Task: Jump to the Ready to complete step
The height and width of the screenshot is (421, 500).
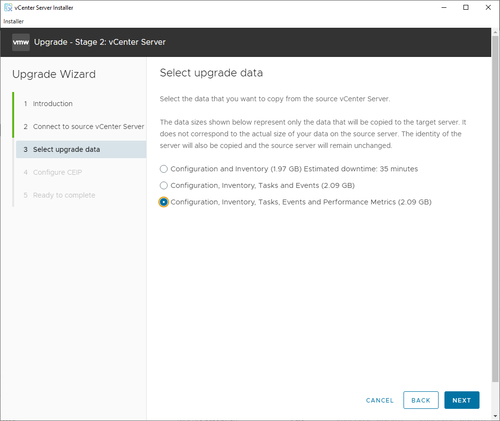Action: pyautogui.click(x=64, y=195)
